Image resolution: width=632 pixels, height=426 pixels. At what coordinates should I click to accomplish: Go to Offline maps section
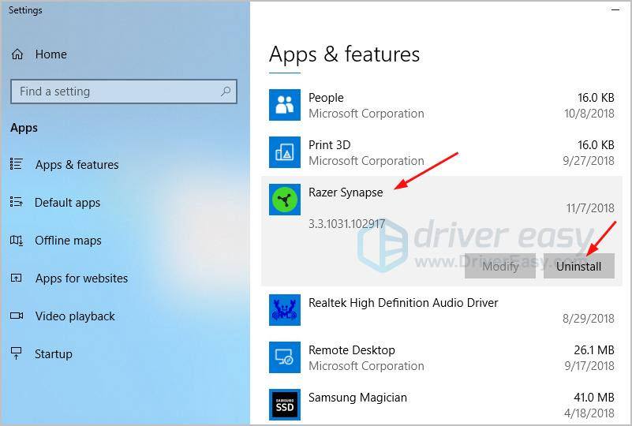pos(68,241)
